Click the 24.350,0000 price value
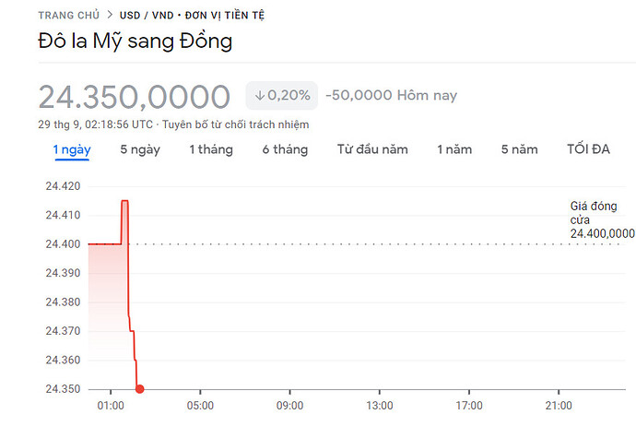636x426 pixels. coord(135,96)
